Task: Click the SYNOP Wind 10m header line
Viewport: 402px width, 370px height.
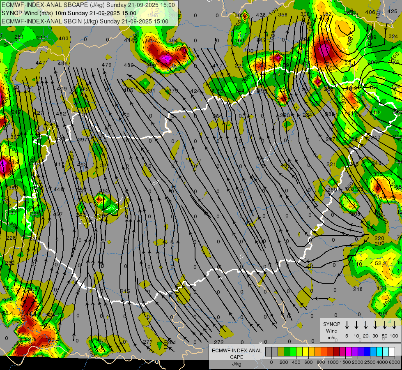Action: (69, 13)
